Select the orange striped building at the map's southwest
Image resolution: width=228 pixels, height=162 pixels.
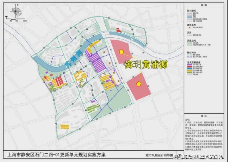coord(65,127)
